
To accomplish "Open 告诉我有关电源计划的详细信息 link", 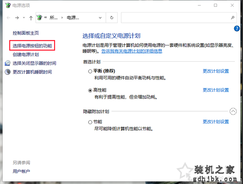I will [132, 51].
